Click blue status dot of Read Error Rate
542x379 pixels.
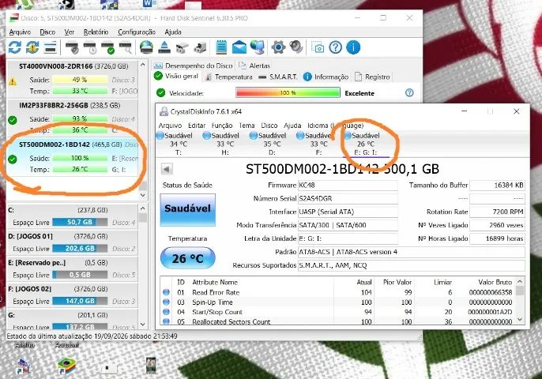[166, 292]
